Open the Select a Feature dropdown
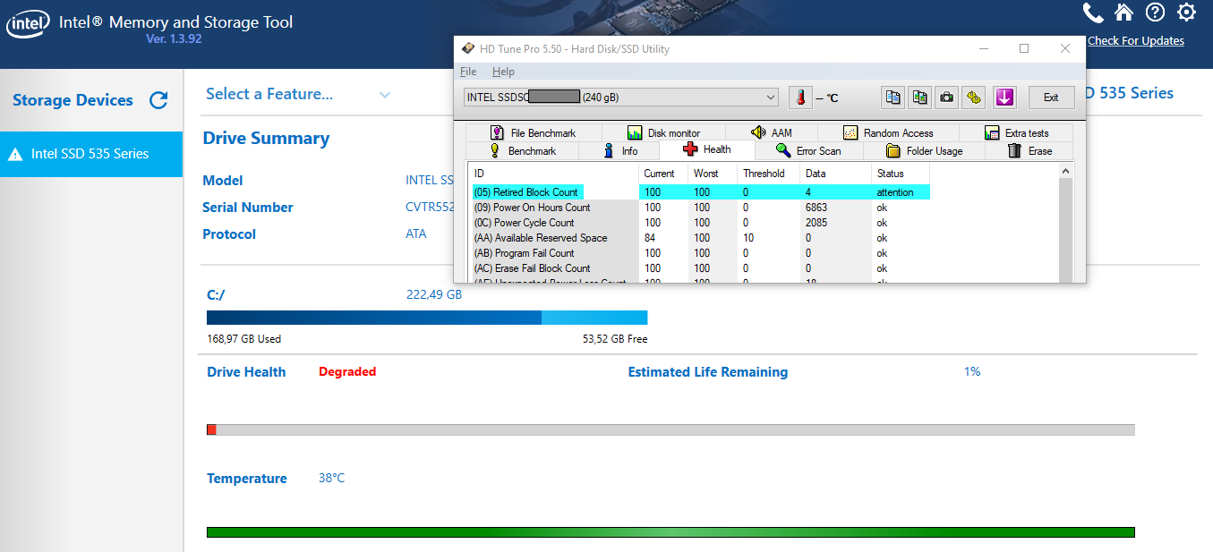The height and width of the screenshot is (552, 1213). coord(297,94)
